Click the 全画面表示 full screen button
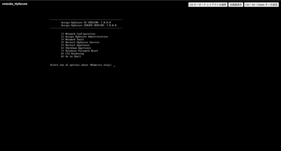Screen dimensions: 281x151 [x=236, y=5]
